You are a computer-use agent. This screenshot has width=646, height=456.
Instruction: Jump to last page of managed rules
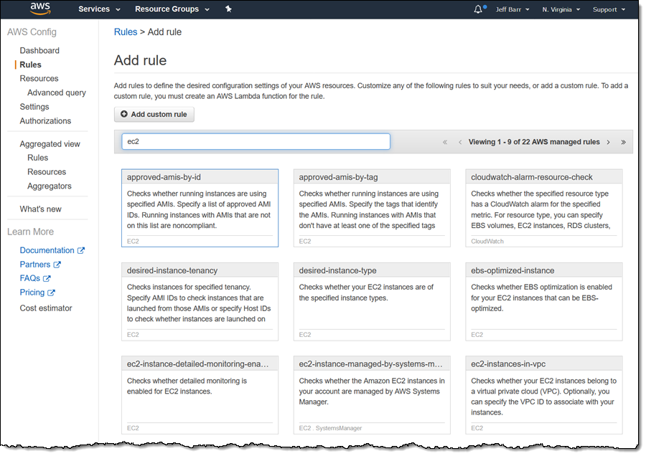(623, 142)
